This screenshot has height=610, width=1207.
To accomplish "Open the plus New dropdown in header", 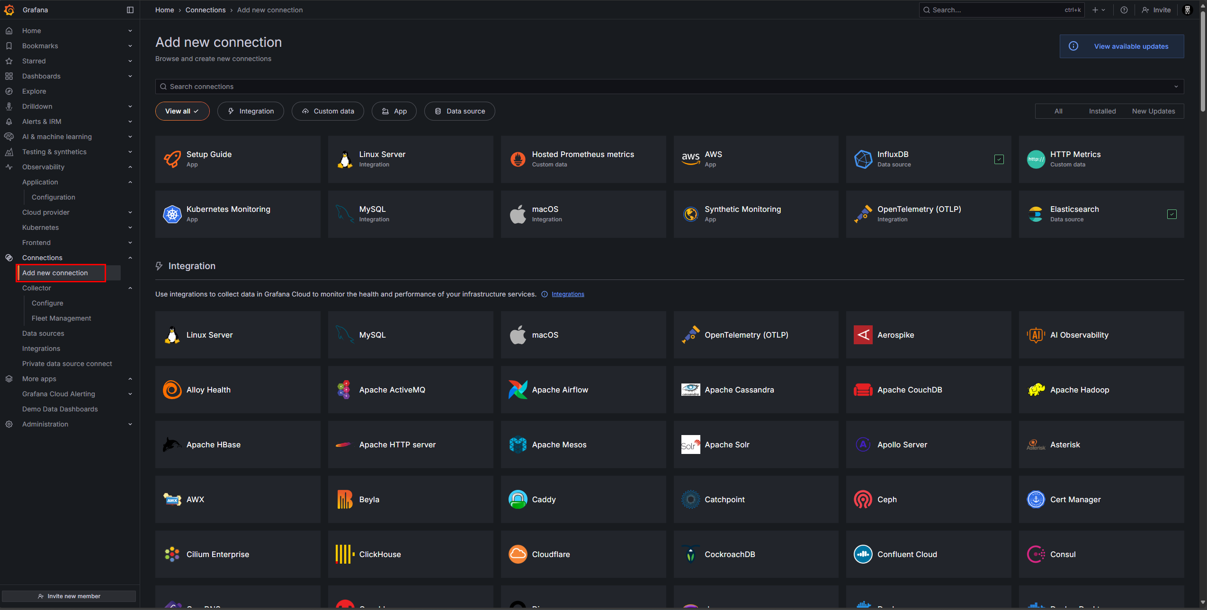I will point(1099,10).
